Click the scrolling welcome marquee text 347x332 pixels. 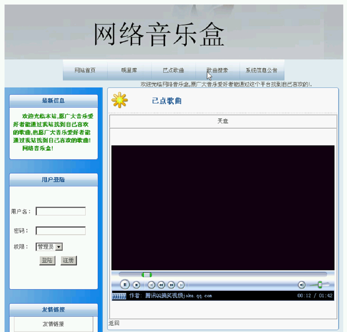point(226,84)
